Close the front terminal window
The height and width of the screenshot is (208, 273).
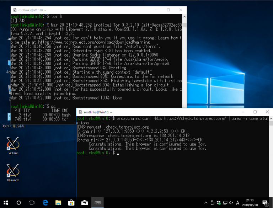(x=267, y=112)
